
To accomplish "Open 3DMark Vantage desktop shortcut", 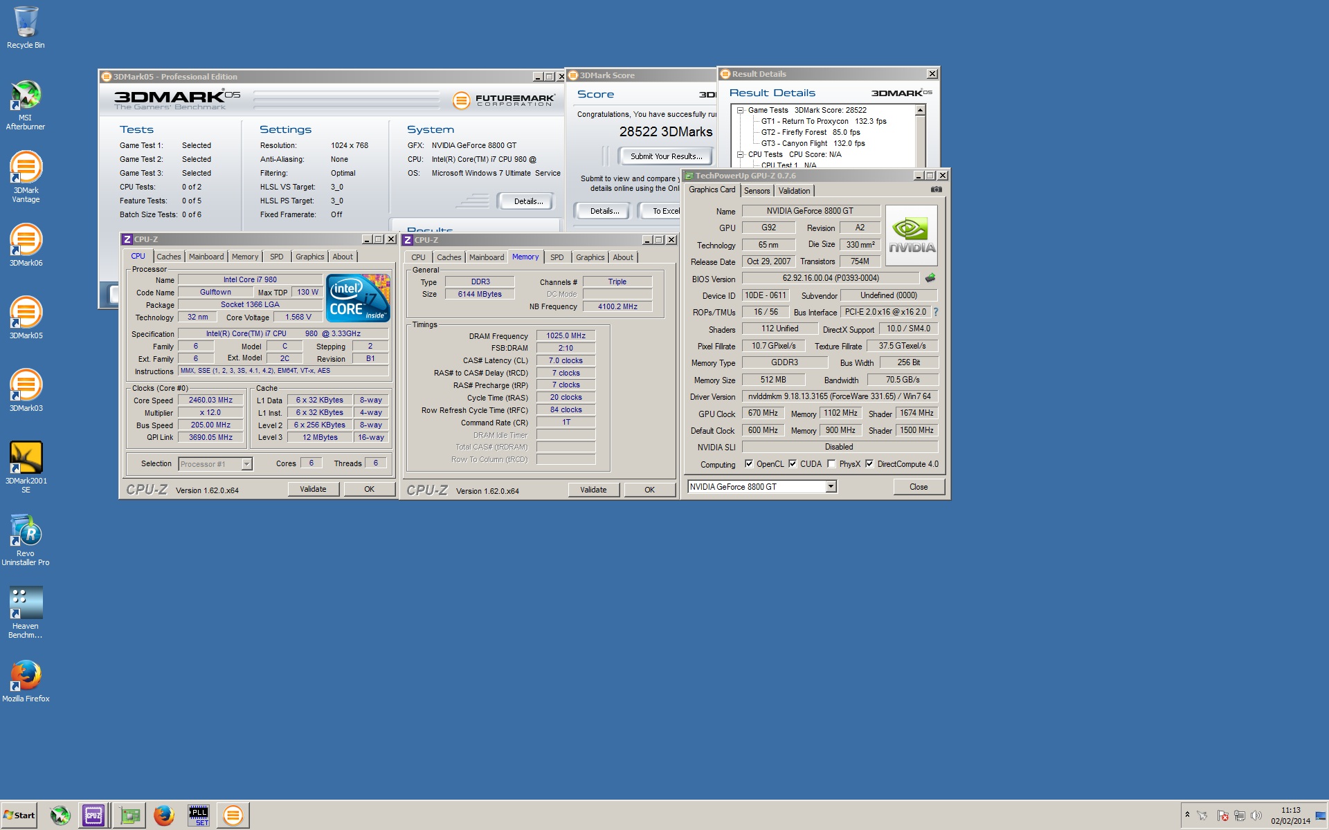I will point(26,177).
